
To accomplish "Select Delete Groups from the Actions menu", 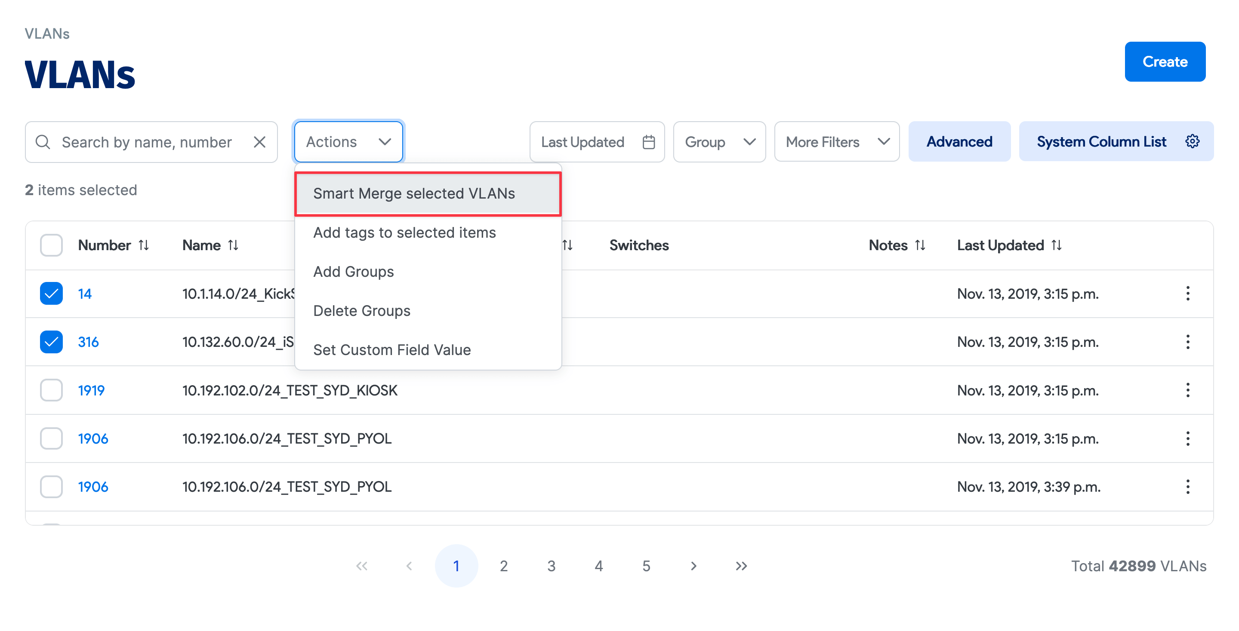I will (362, 310).
